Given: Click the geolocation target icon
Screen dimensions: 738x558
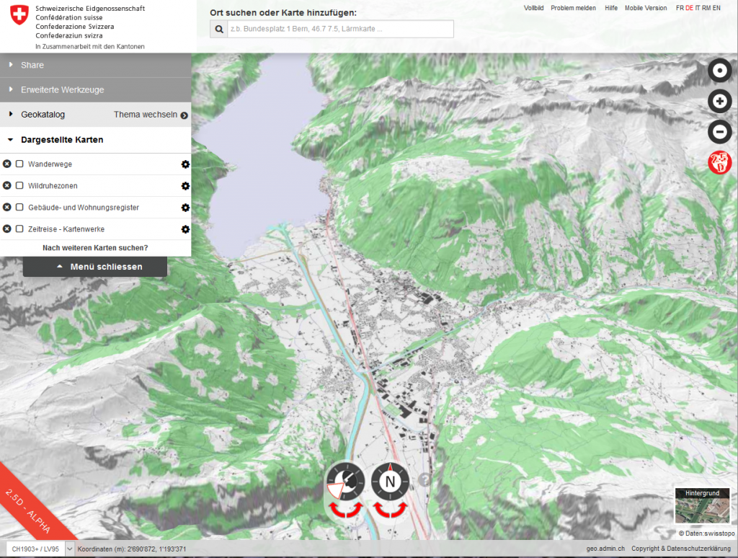Looking at the screenshot, I should pyautogui.click(x=719, y=71).
